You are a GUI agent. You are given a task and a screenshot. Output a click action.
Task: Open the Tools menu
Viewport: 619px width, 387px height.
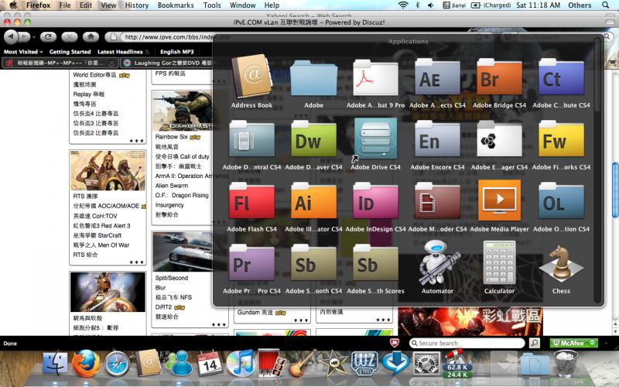212,5
